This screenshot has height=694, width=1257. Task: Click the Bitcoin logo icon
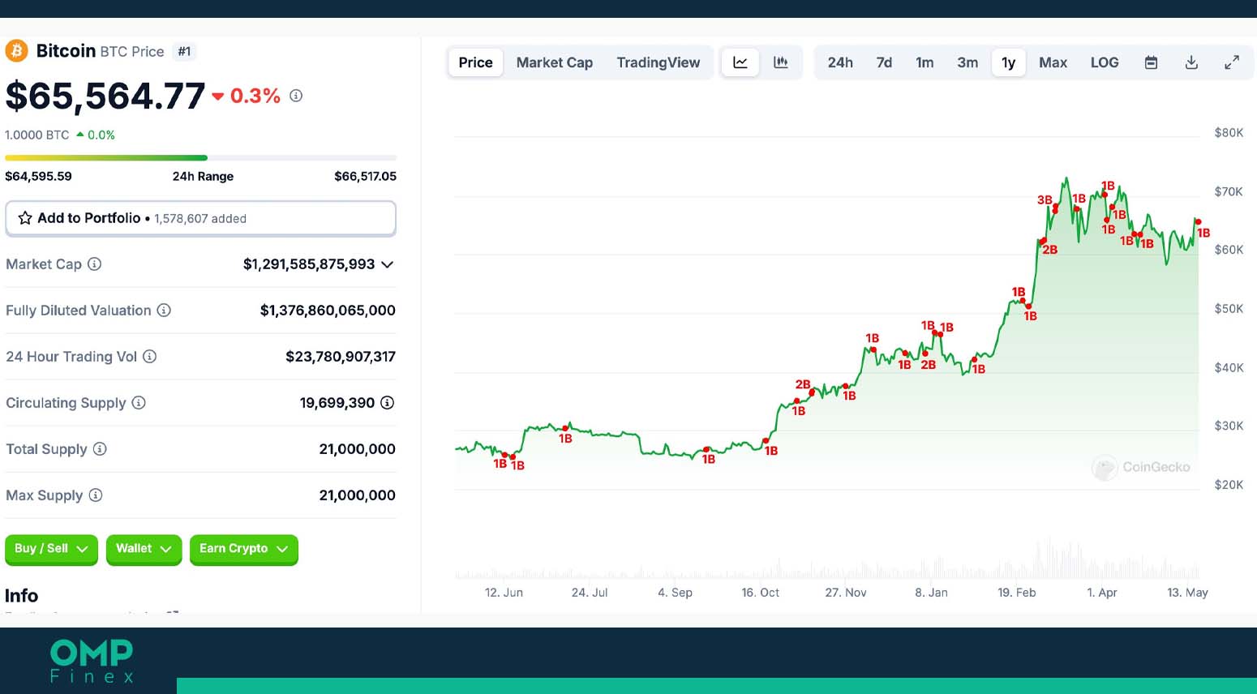point(16,51)
